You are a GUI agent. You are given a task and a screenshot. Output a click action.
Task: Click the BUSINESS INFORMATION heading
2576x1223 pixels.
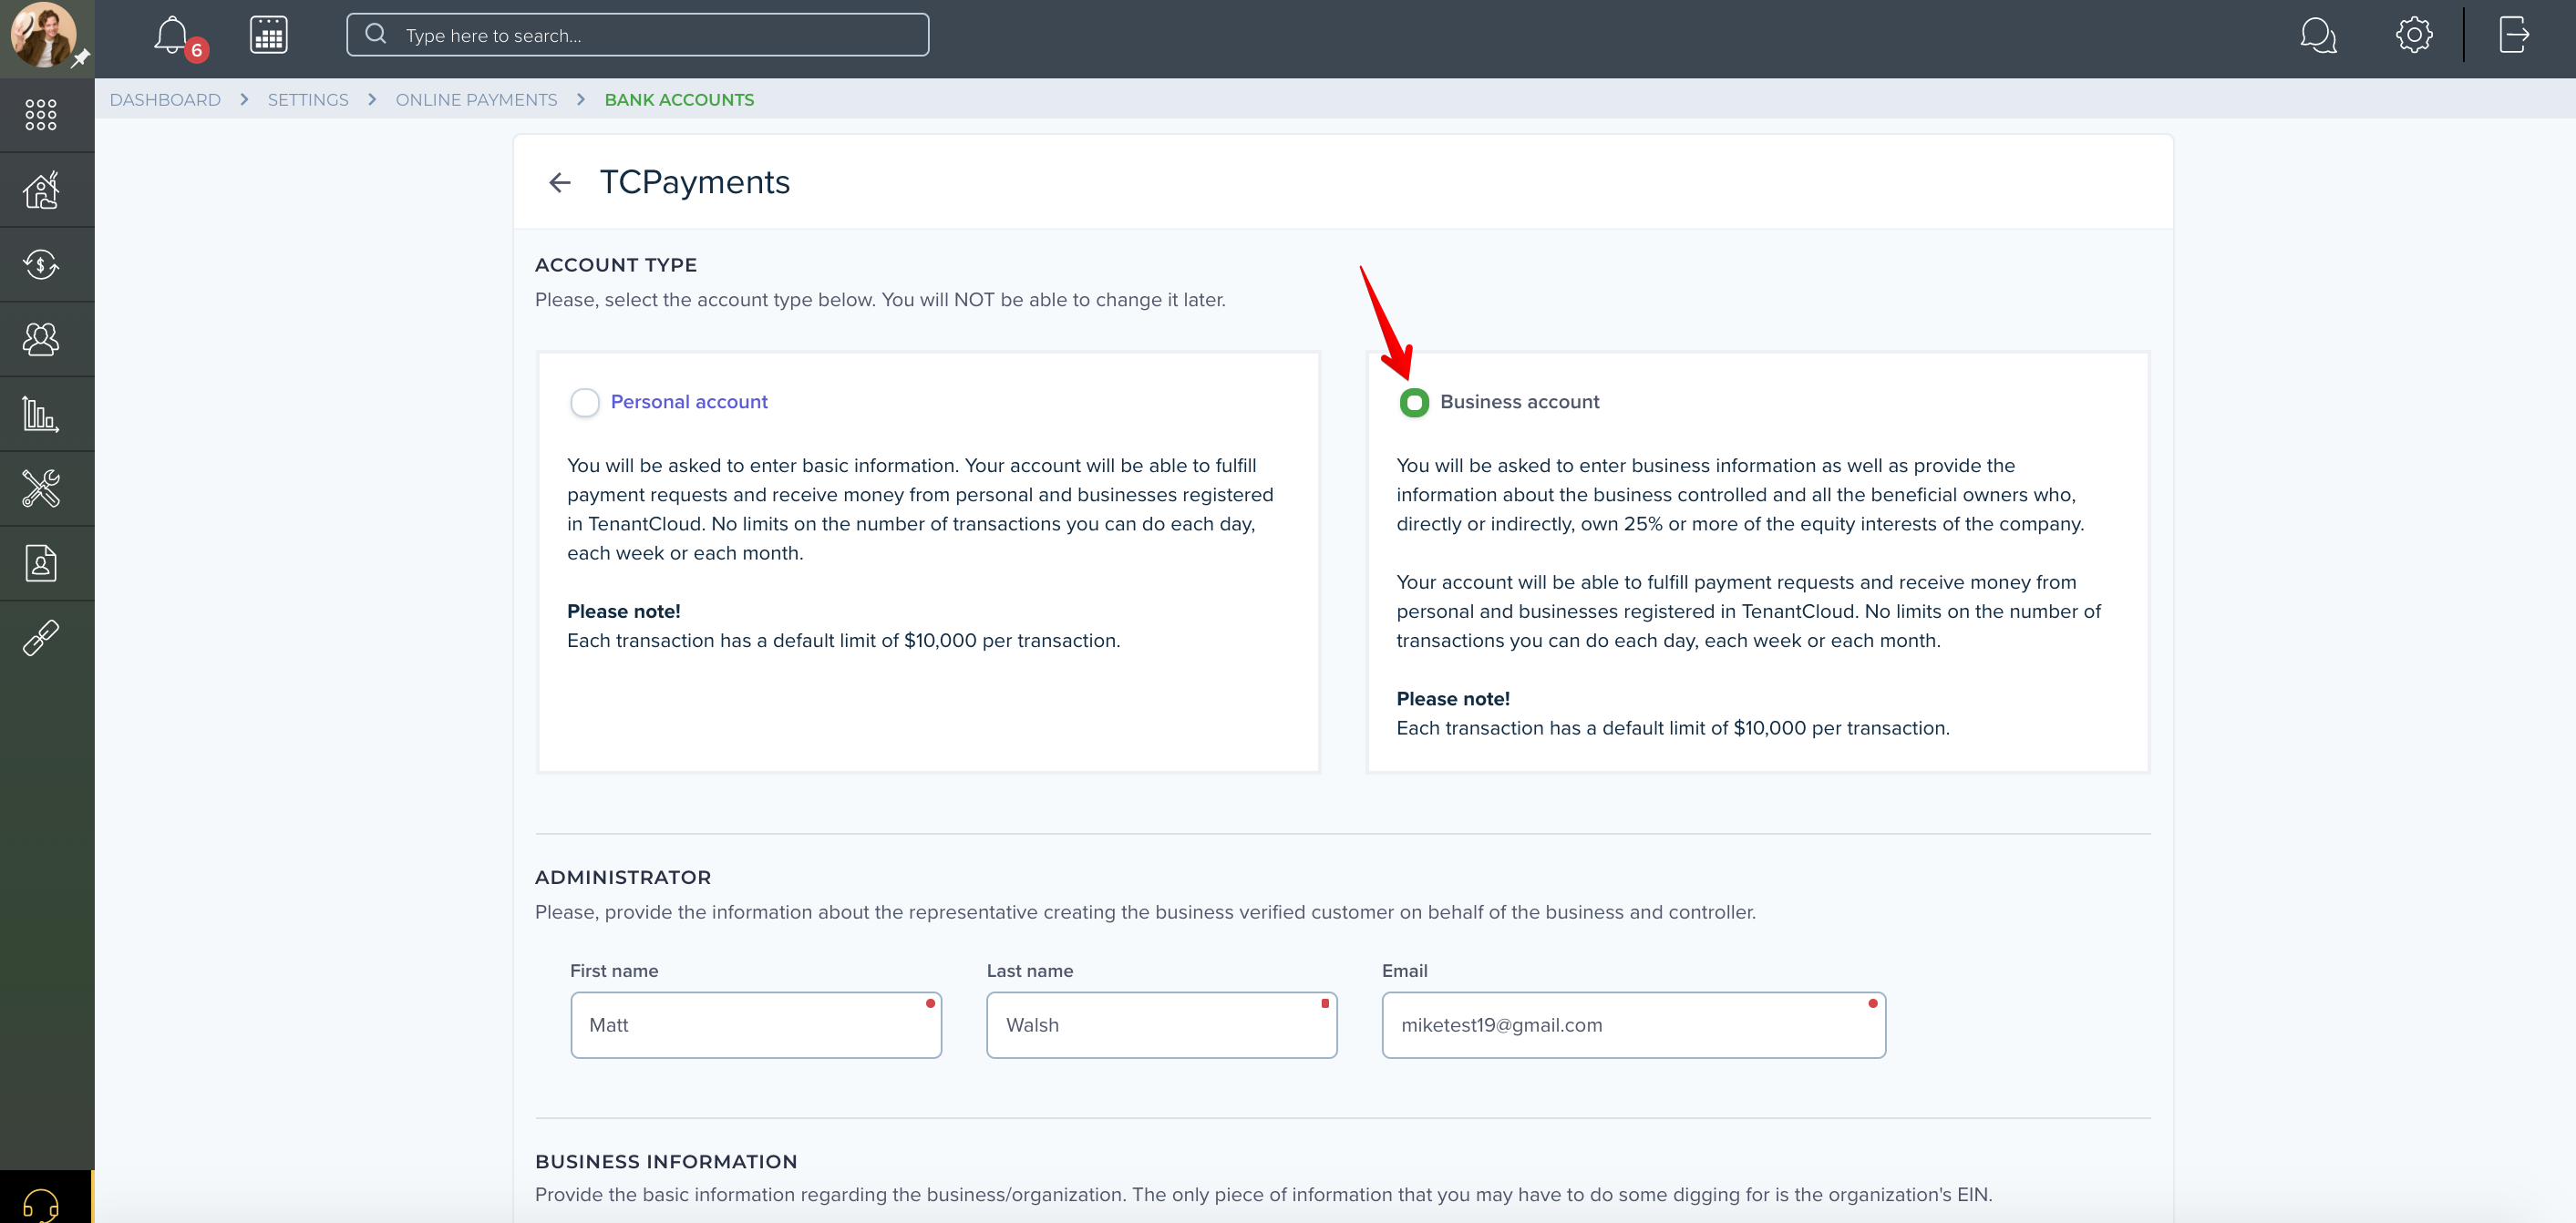(666, 1161)
